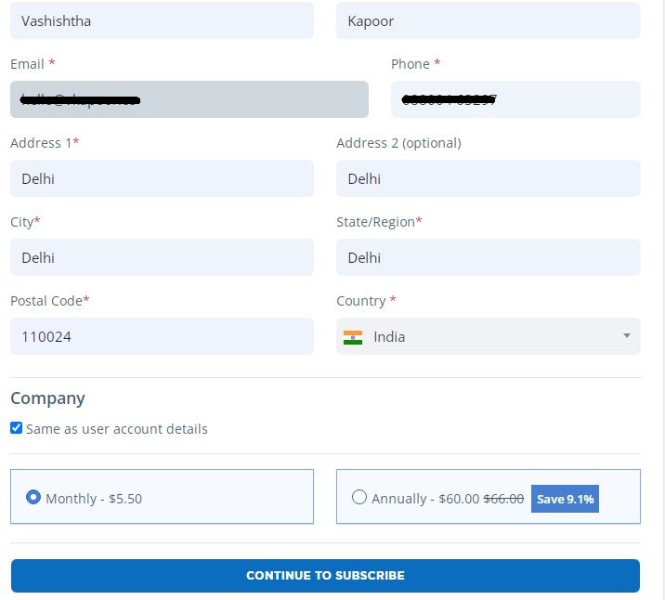Image resolution: width=665 pixels, height=600 pixels.
Task: Click the City input field
Action: coord(162,257)
